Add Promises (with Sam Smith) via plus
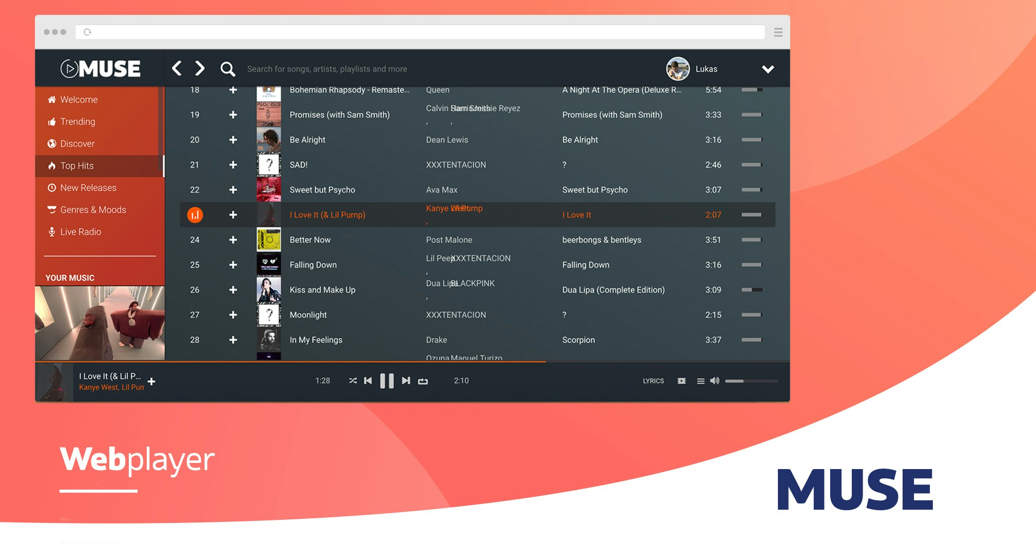Viewport: 1036px width, 544px height. pyautogui.click(x=233, y=115)
